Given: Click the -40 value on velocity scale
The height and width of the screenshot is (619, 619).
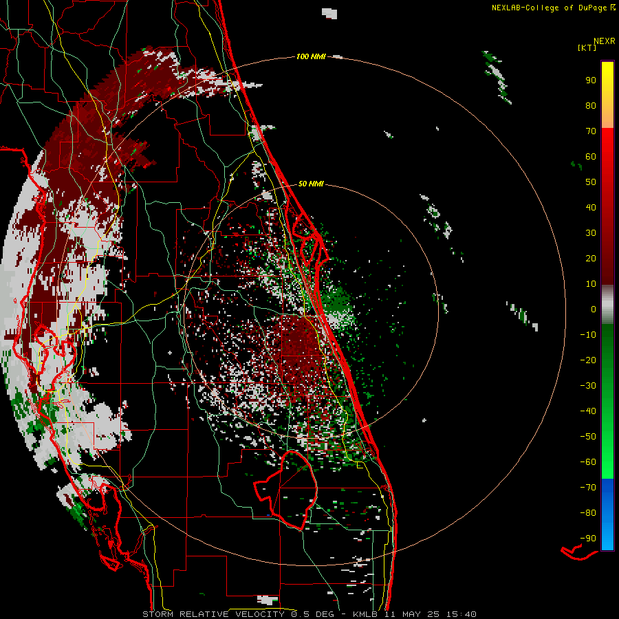Looking at the screenshot, I should click(588, 411).
